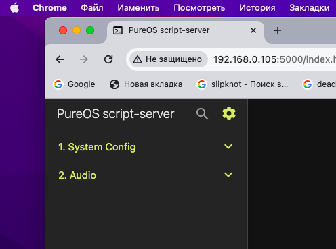Select the 2. Audio group
Image resolution: width=336 pixels, height=249 pixels.
tap(146, 175)
